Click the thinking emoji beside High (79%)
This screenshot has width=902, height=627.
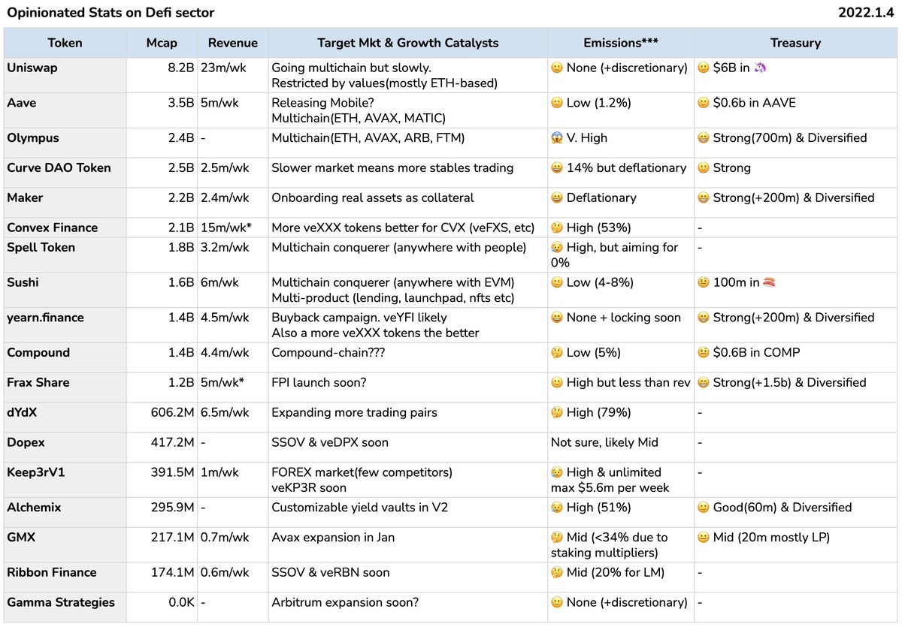[x=557, y=412]
